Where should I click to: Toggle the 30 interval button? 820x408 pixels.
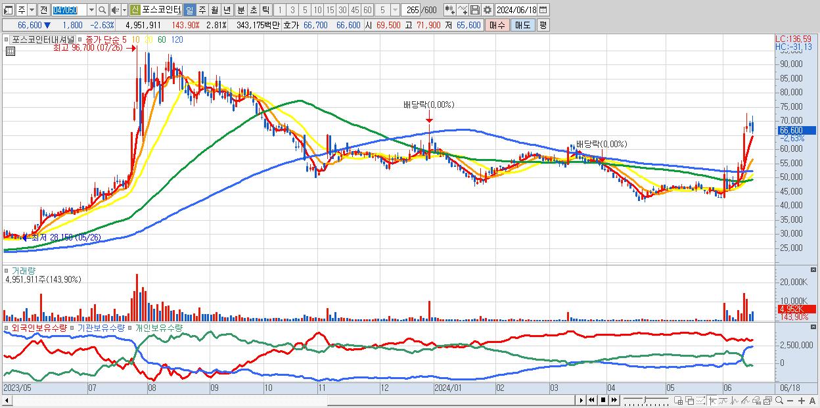point(342,10)
